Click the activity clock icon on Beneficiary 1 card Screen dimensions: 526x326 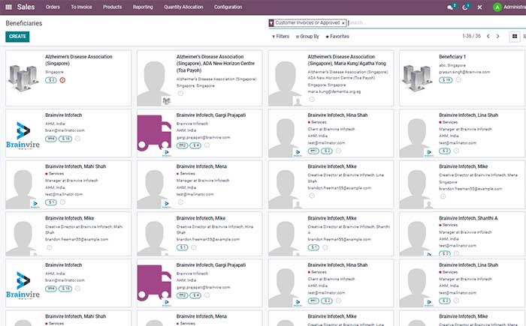(458, 79)
